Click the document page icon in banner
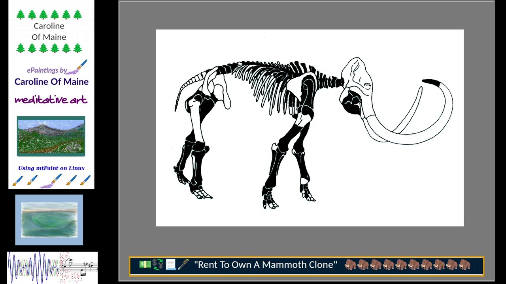506x284 pixels. click(x=170, y=265)
